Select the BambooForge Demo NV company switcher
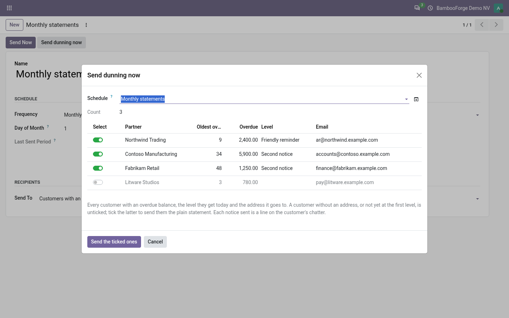This screenshot has width=509, height=318. click(463, 8)
